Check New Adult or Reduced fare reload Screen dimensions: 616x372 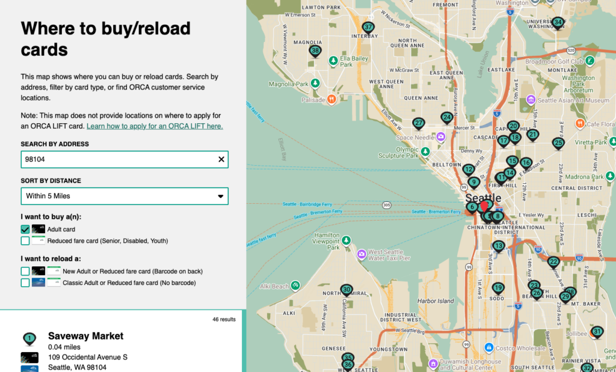click(25, 271)
